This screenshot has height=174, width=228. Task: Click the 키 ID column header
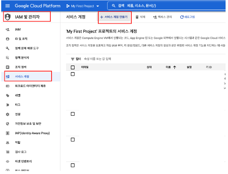pos(209,67)
